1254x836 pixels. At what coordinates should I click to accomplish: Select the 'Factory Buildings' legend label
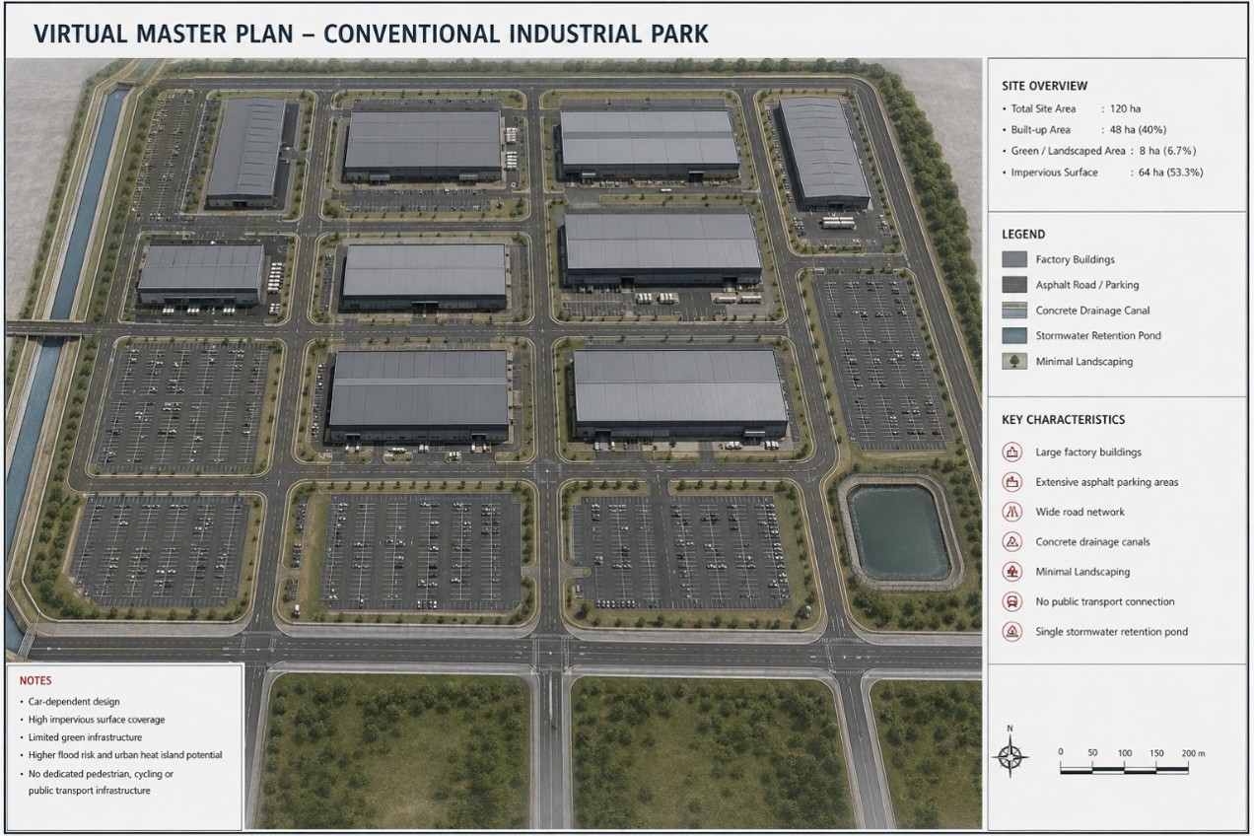click(1076, 259)
